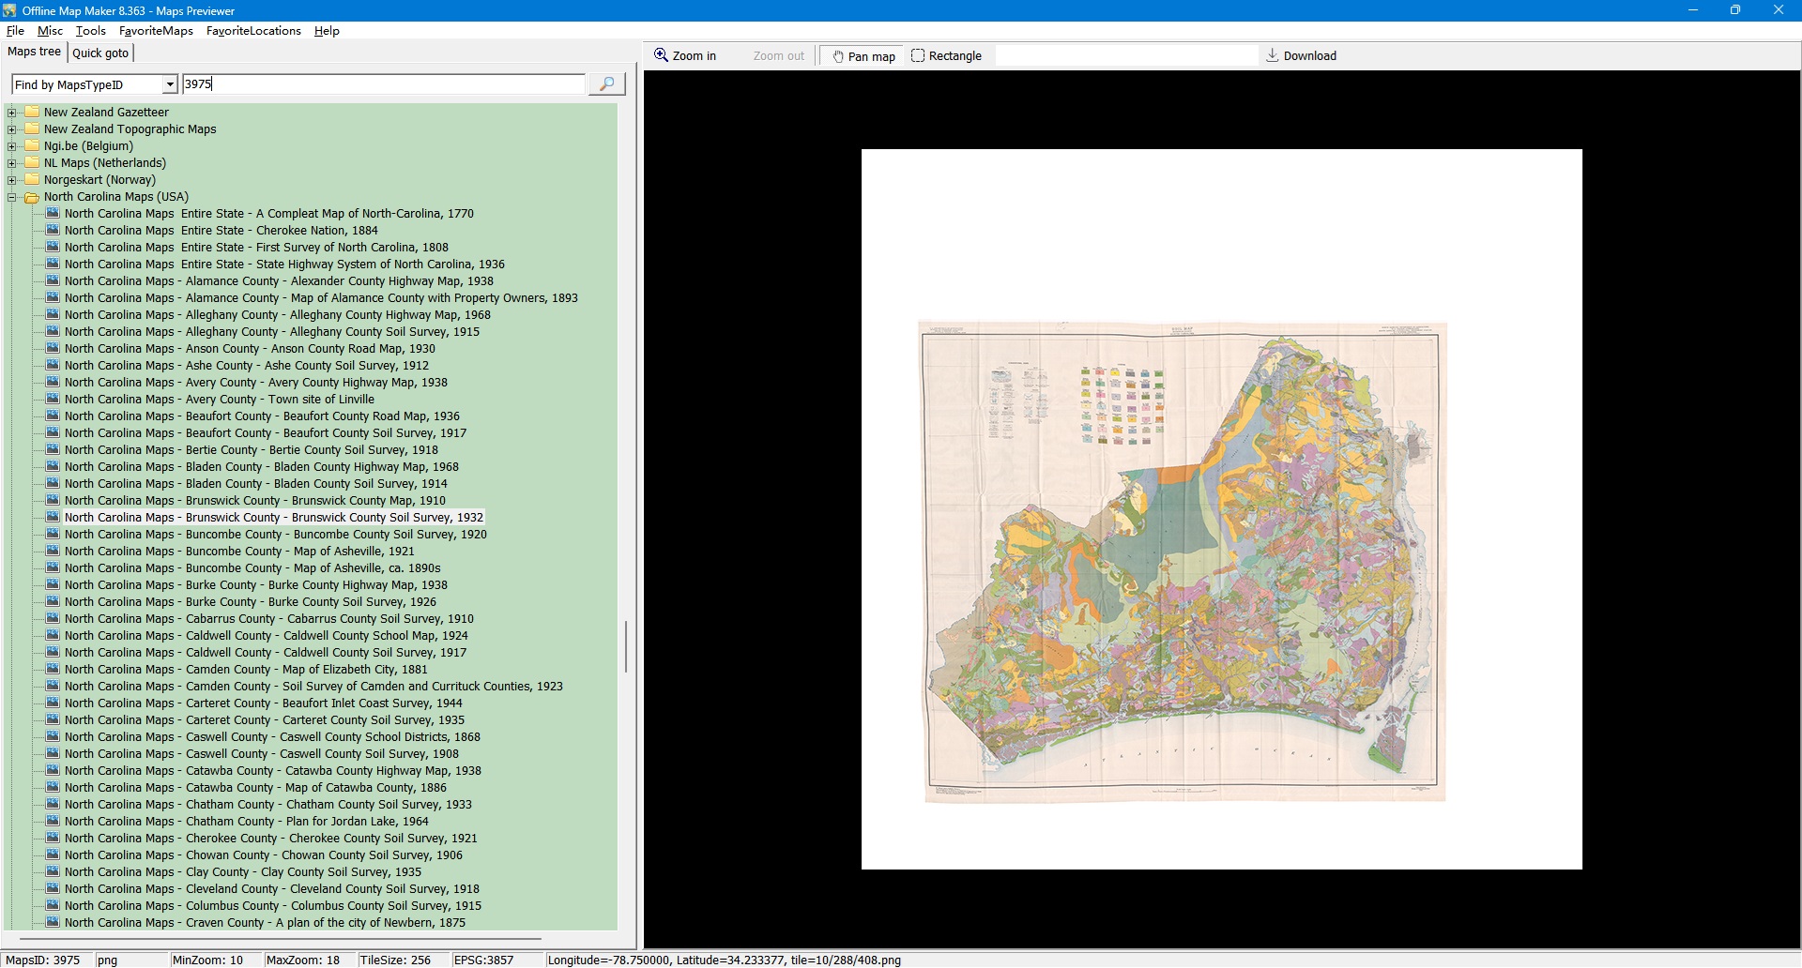Choose the Rectangle selection tool
The height and width of the screenshot is (968, 1802).
pyautogui.click(x=946, y=56)
